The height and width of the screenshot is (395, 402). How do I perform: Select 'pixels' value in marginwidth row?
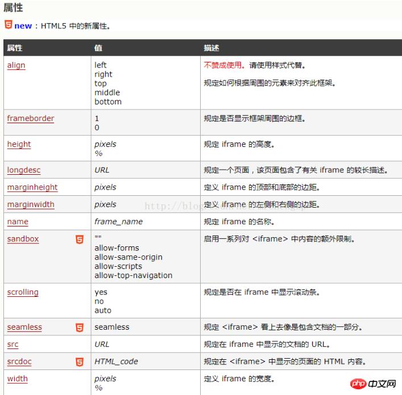click(x=105, y=204)
